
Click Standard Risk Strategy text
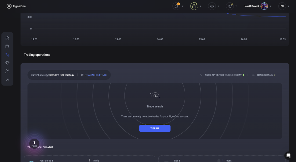(62, 75)
